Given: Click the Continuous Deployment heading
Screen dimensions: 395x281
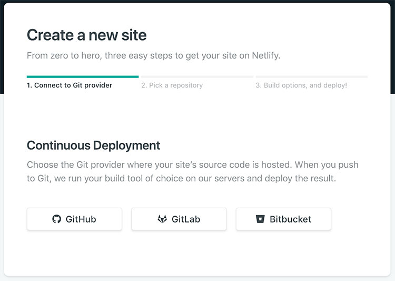Looking at the screenshot, I should tap(93, 146).
